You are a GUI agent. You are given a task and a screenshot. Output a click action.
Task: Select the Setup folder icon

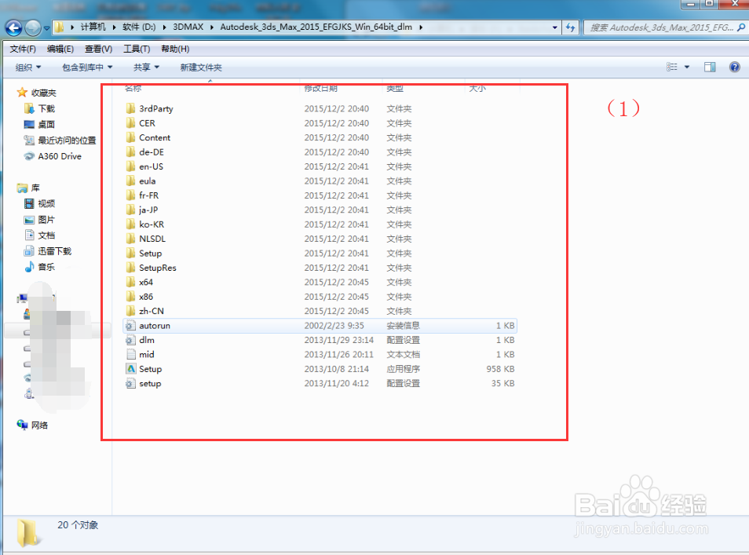130,253
